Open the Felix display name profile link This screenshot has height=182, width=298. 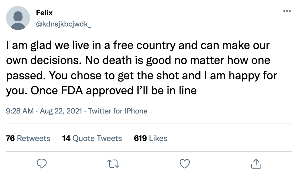[44, 13]
